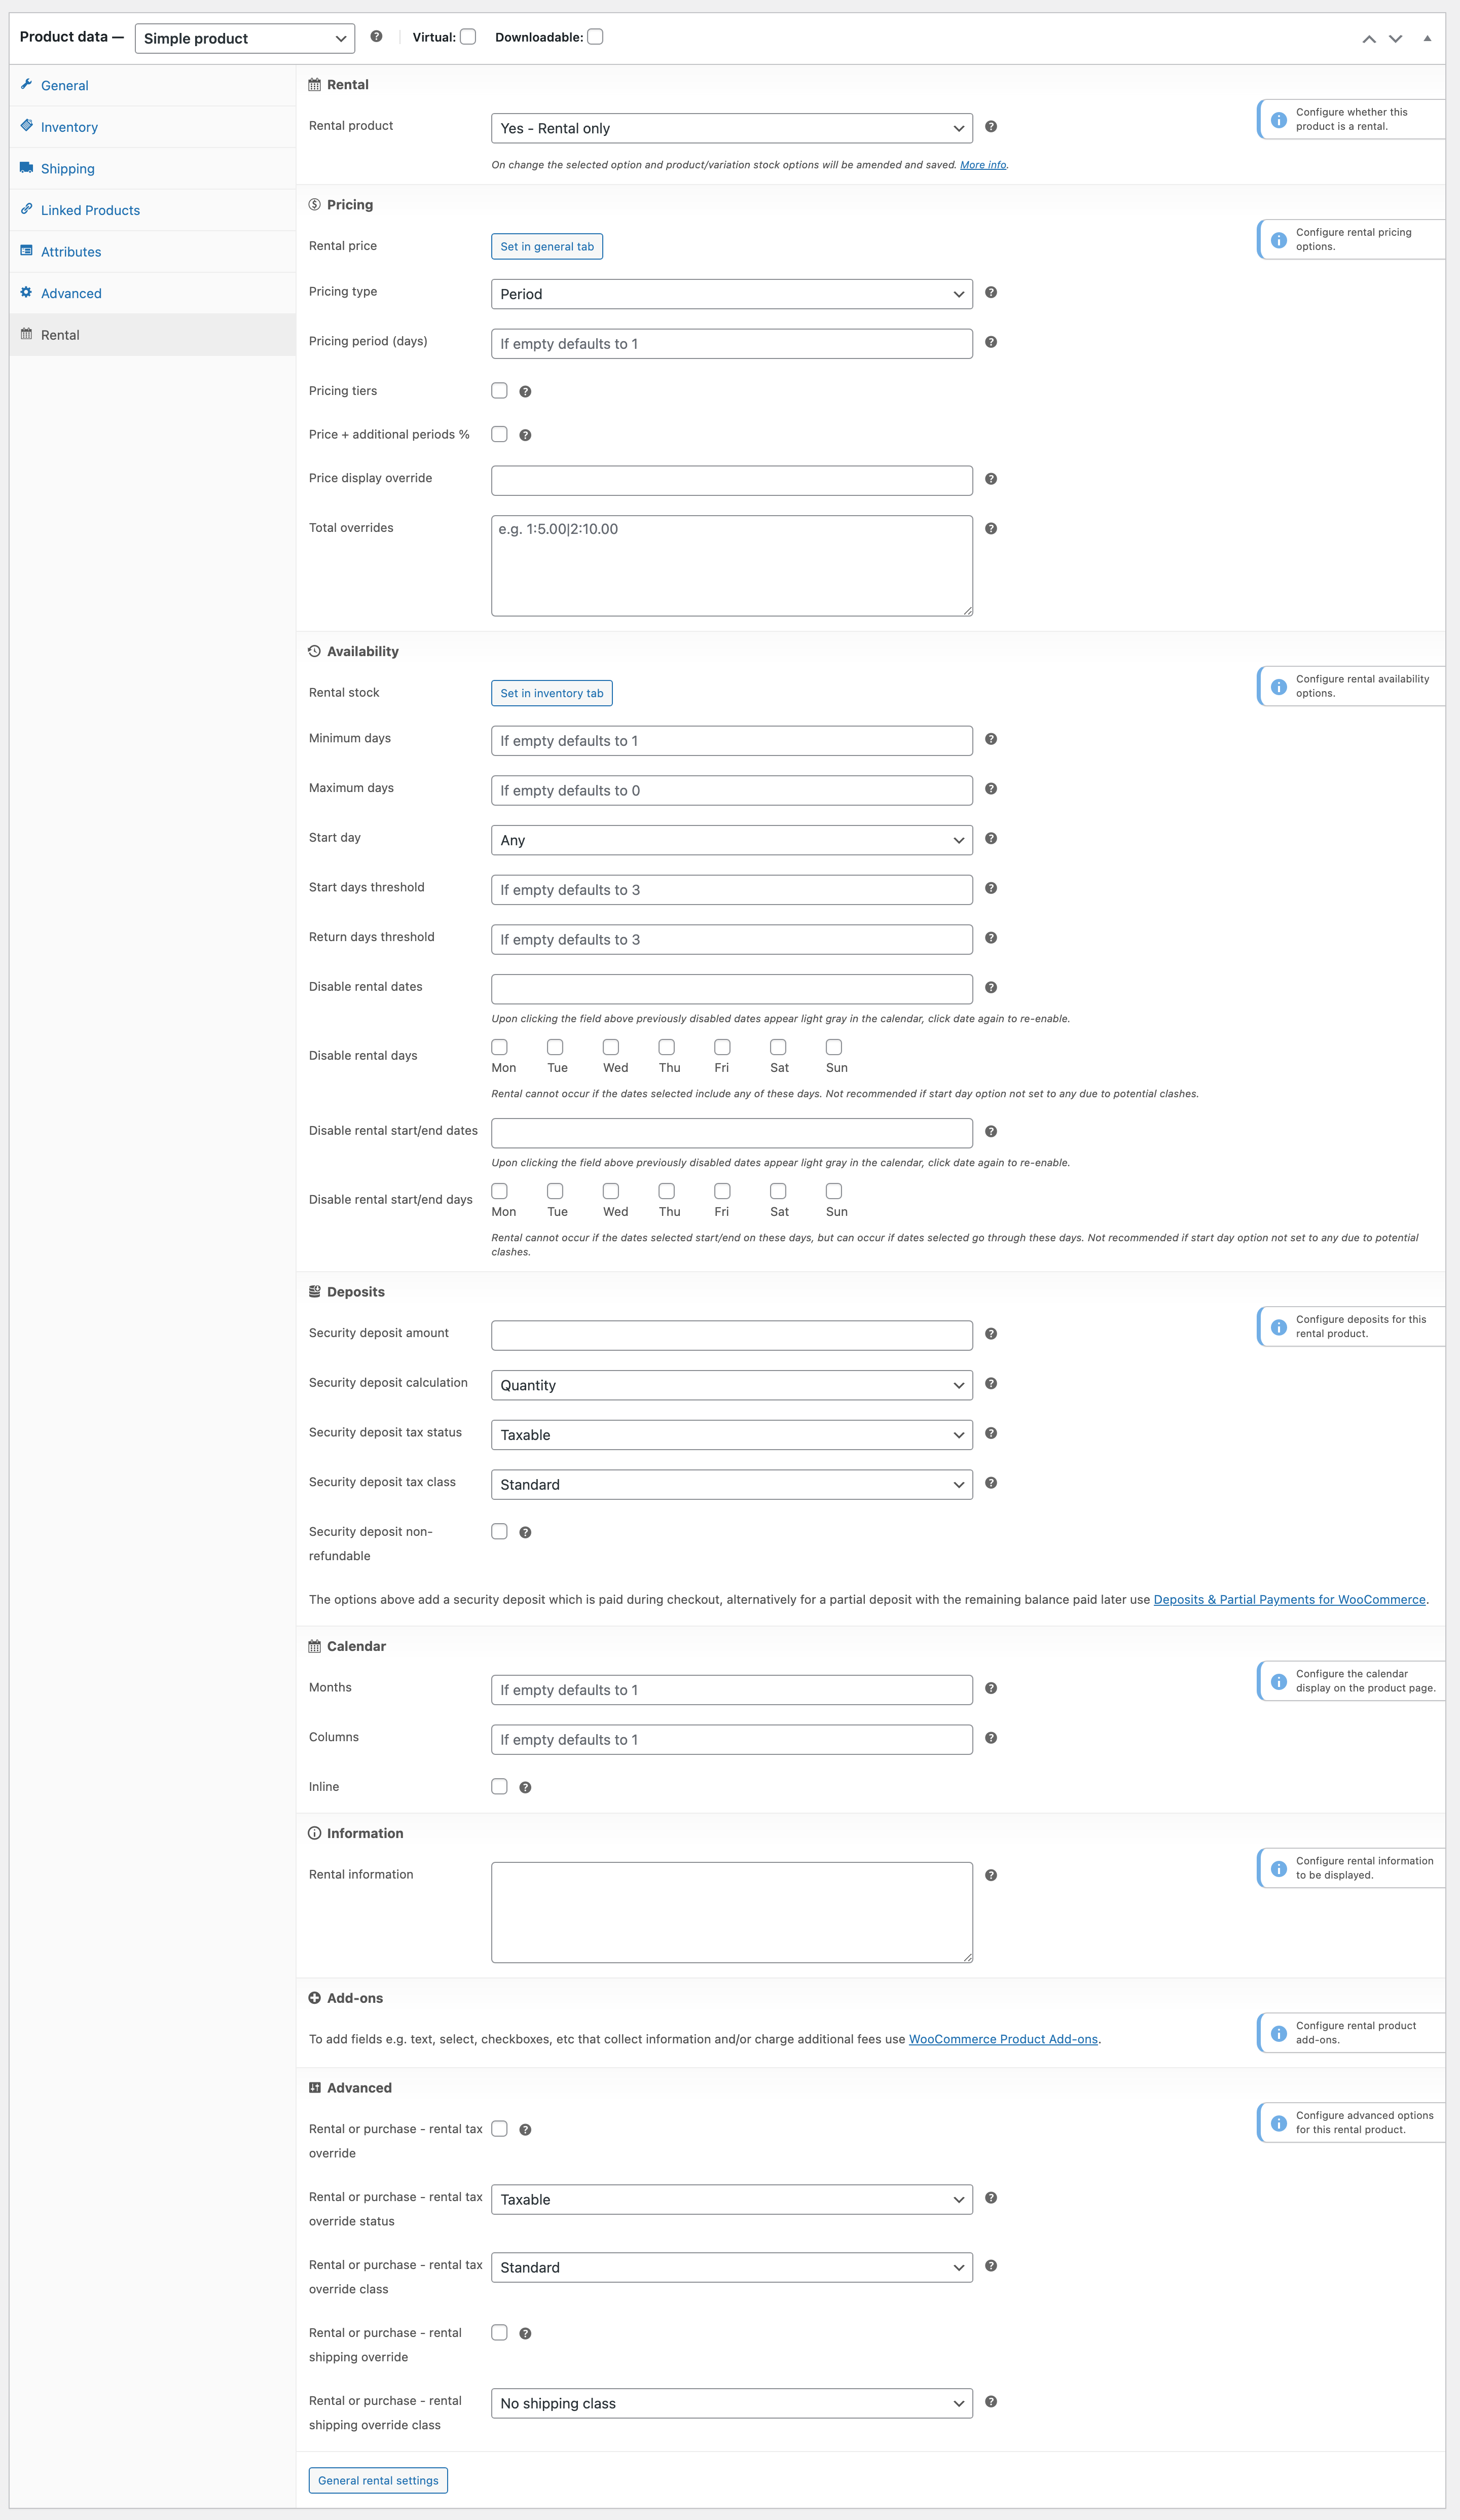Click move panel up arrow icon
Screen dimensions: 1460x2520
pos(1368,39)
